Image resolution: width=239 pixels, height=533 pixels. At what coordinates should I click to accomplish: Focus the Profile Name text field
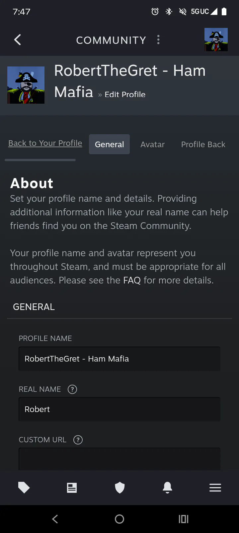119,359
